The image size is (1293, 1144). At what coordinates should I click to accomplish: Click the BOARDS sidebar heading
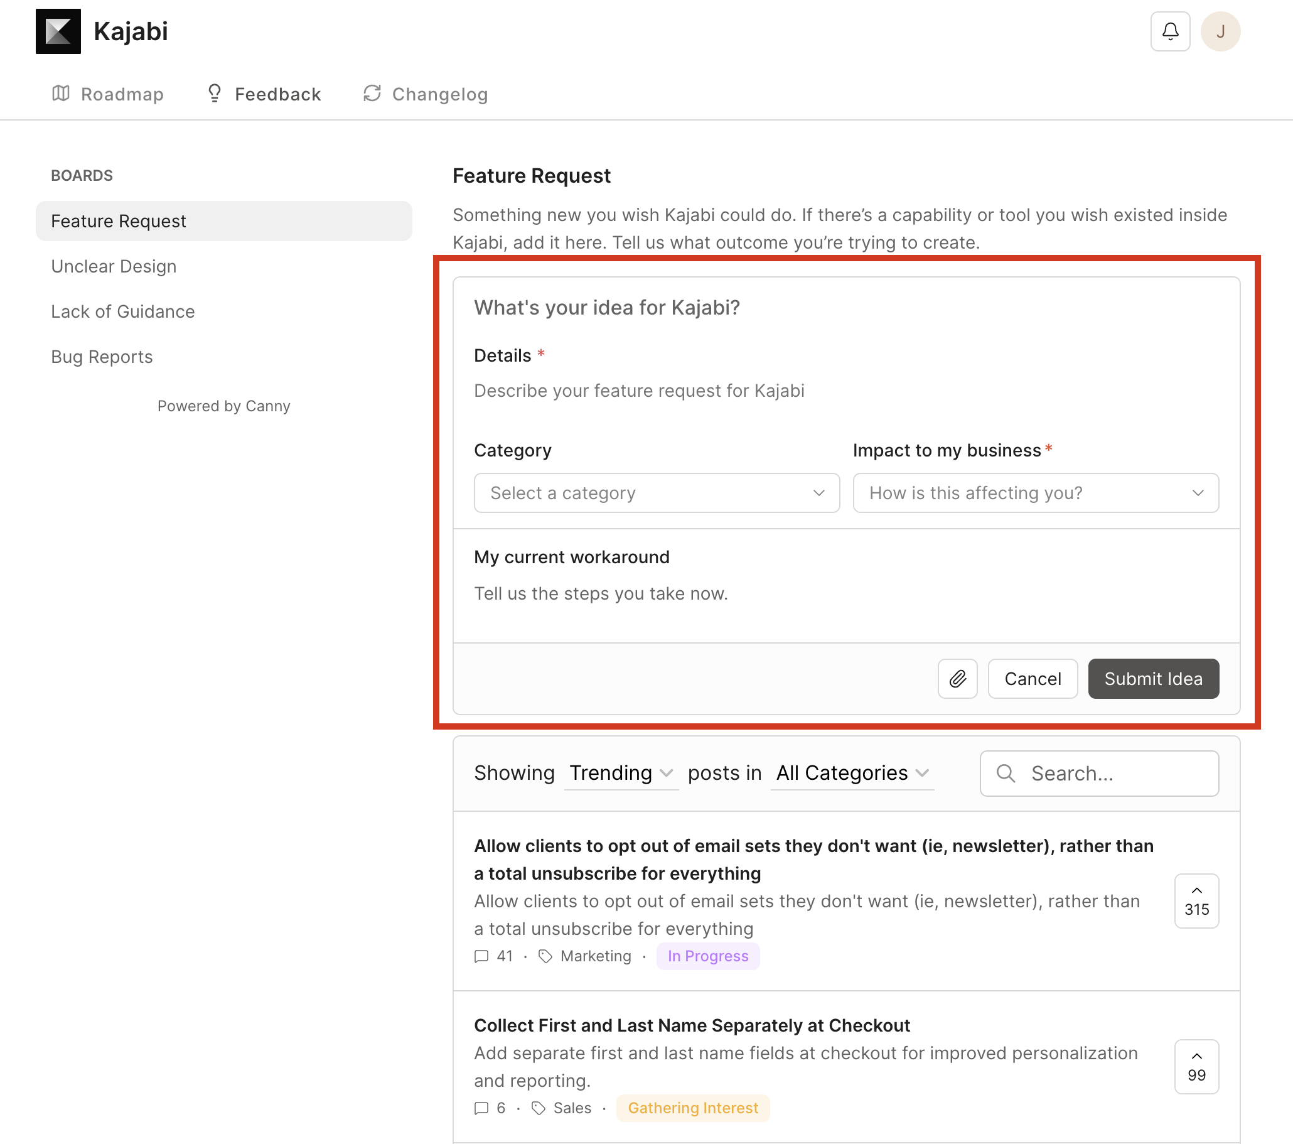coord(82,175)
